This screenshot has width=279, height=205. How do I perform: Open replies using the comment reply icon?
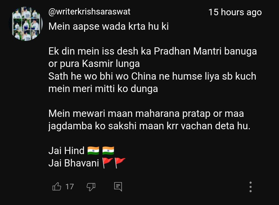[x=118, y=187]
